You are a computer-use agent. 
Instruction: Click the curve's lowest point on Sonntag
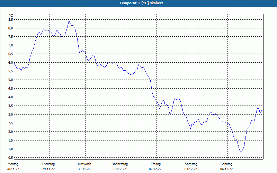pyautogui.click(x=241, y=153)
